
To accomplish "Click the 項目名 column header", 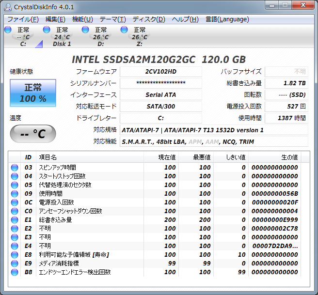I will point(48,157).
